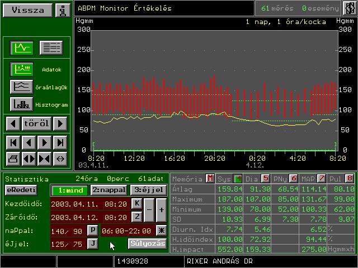Click the 0:20 time axis label
The width and height of the screenshot is (358, 268).
(257, 159)
